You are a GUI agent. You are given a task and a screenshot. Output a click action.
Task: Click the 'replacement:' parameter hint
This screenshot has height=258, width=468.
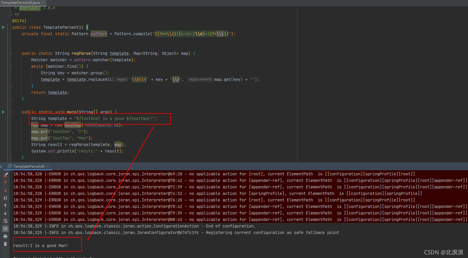click(200, 79)
